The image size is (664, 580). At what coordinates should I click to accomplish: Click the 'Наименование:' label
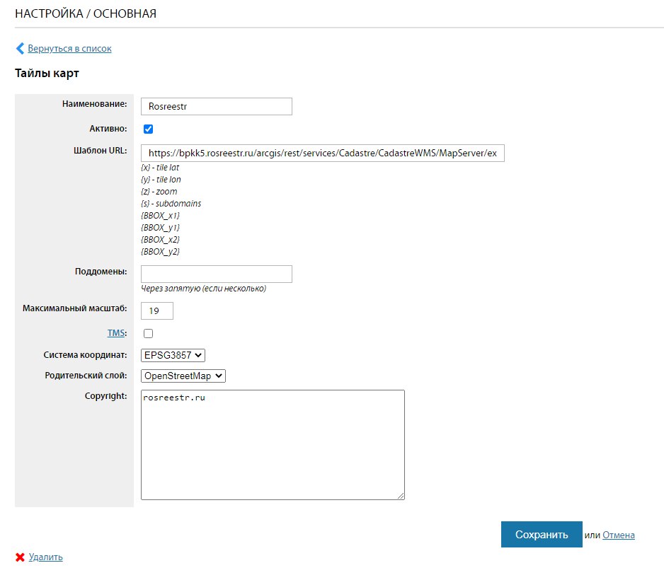94,104
